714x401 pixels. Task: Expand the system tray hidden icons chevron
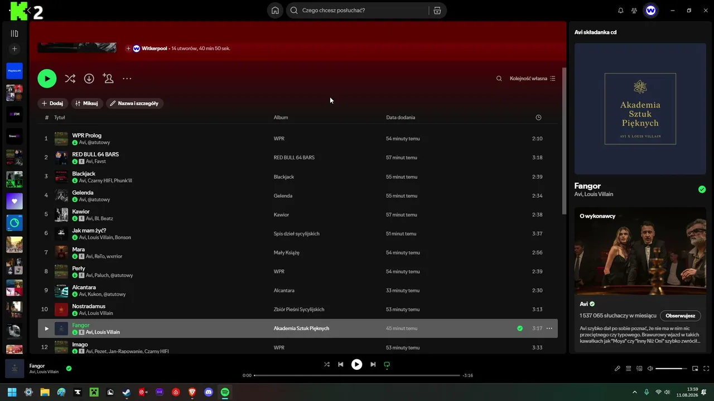(634, 392)
